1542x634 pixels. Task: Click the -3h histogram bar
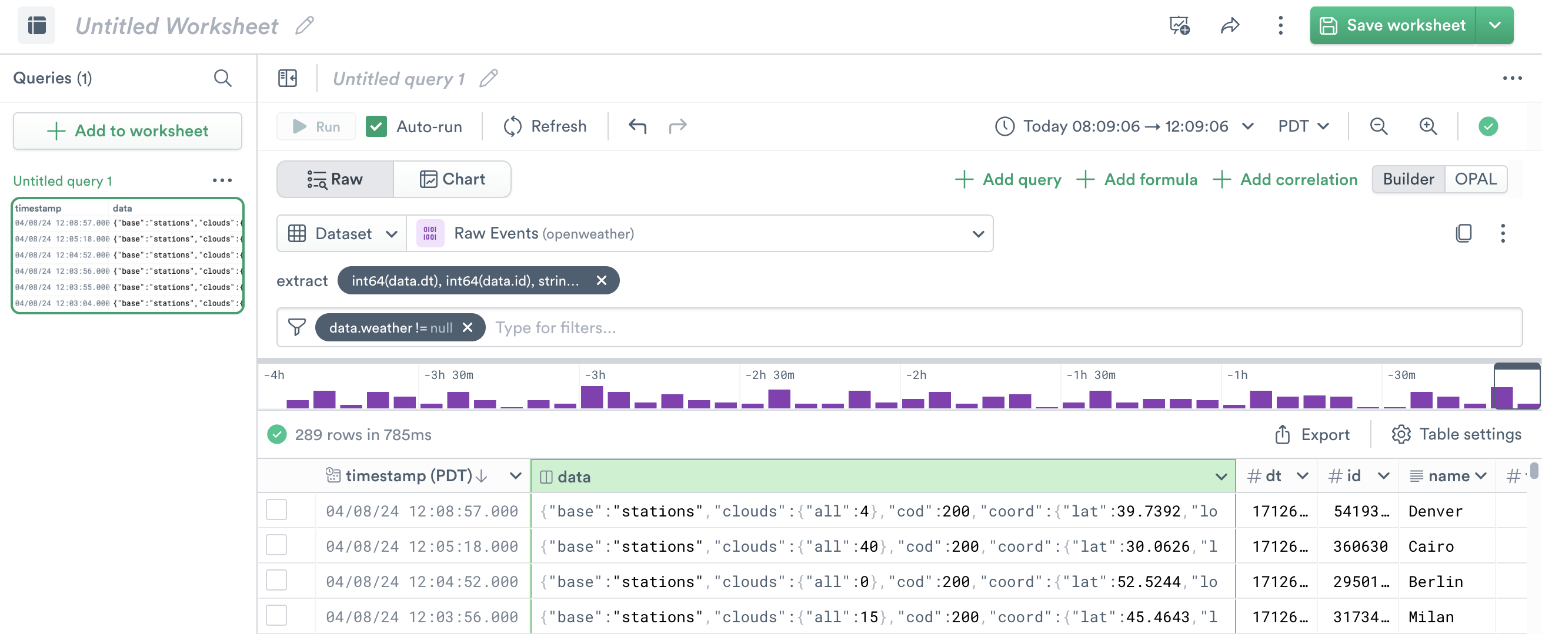592,397
